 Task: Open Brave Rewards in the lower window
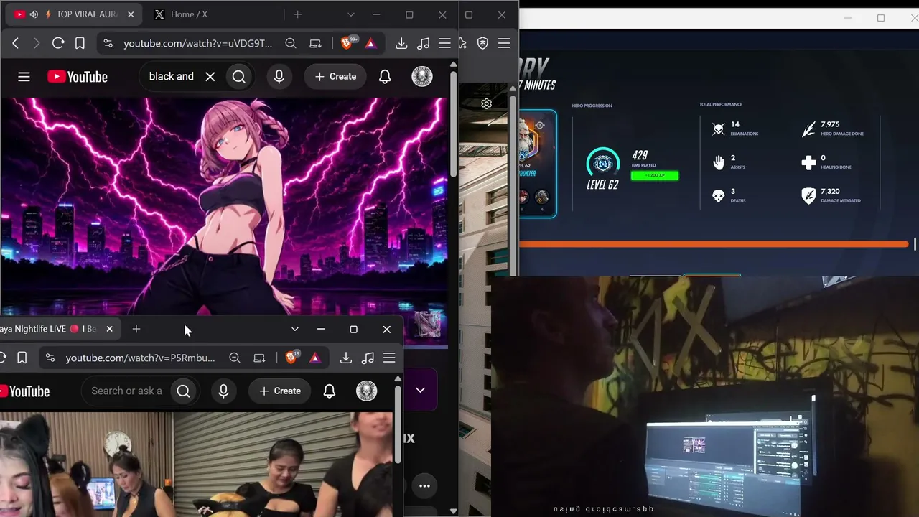[314, 358]
